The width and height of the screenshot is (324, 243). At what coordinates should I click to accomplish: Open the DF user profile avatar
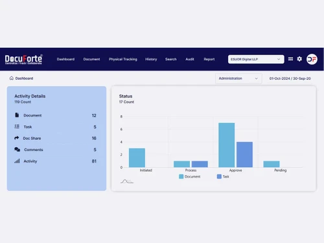pyautogui.click(x=312, y=59)
